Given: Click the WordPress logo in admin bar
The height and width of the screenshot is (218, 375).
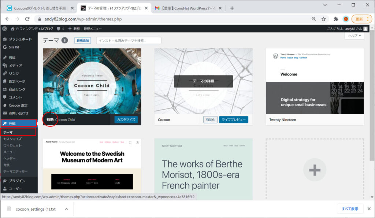Looking at the screenshot, I should point(4,29).
